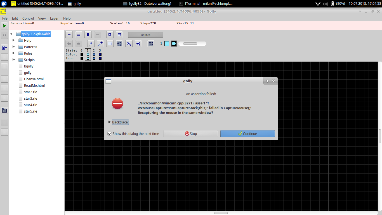
Task: Toggle the show all states button
Action: 151,43
